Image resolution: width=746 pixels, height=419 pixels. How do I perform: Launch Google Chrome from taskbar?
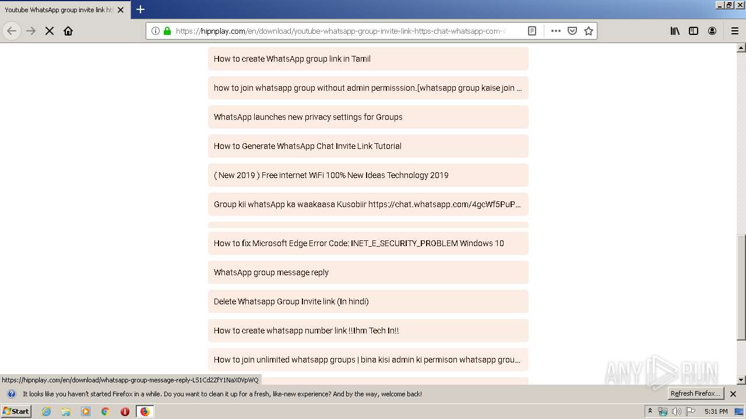(105, 411)
